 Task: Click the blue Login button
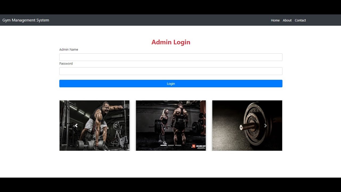[x=171, y=83]
